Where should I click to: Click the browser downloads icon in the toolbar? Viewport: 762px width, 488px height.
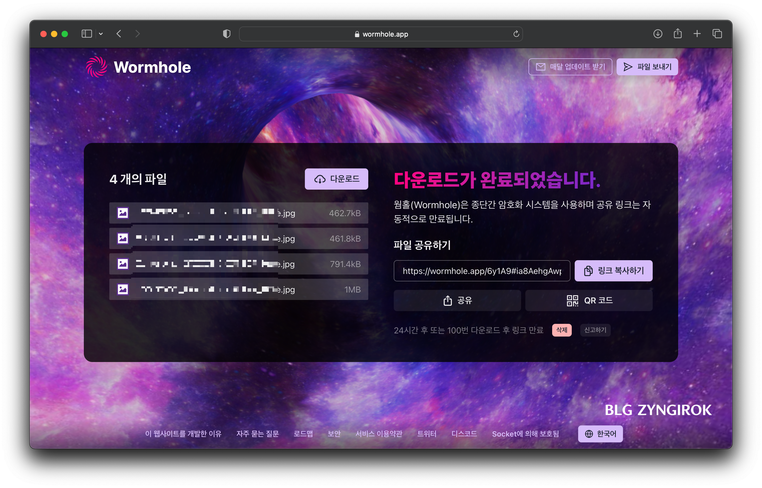pos(658,34)
